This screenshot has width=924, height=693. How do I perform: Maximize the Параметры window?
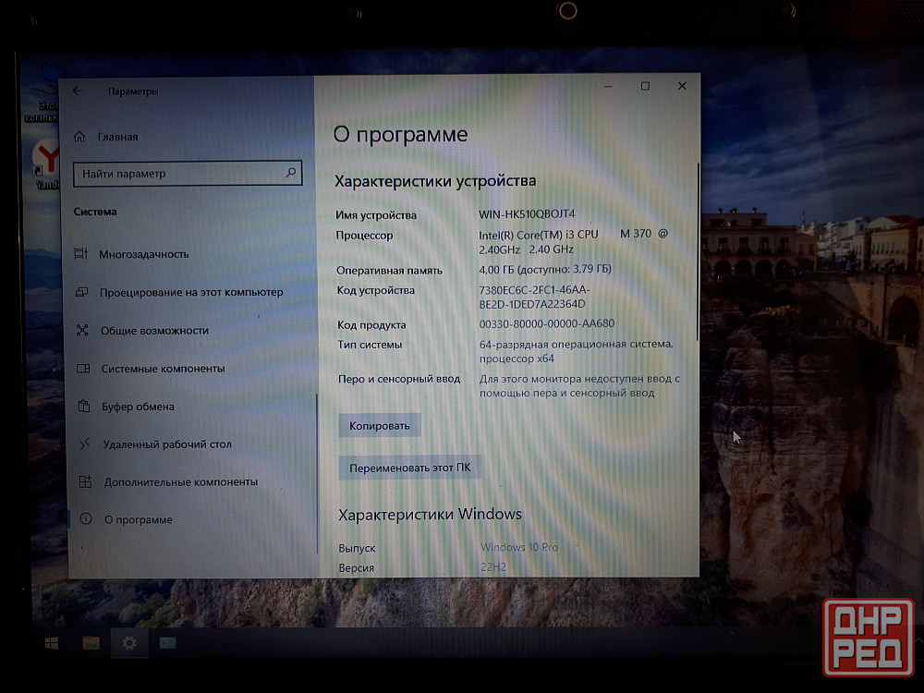(x=645, y=86)
